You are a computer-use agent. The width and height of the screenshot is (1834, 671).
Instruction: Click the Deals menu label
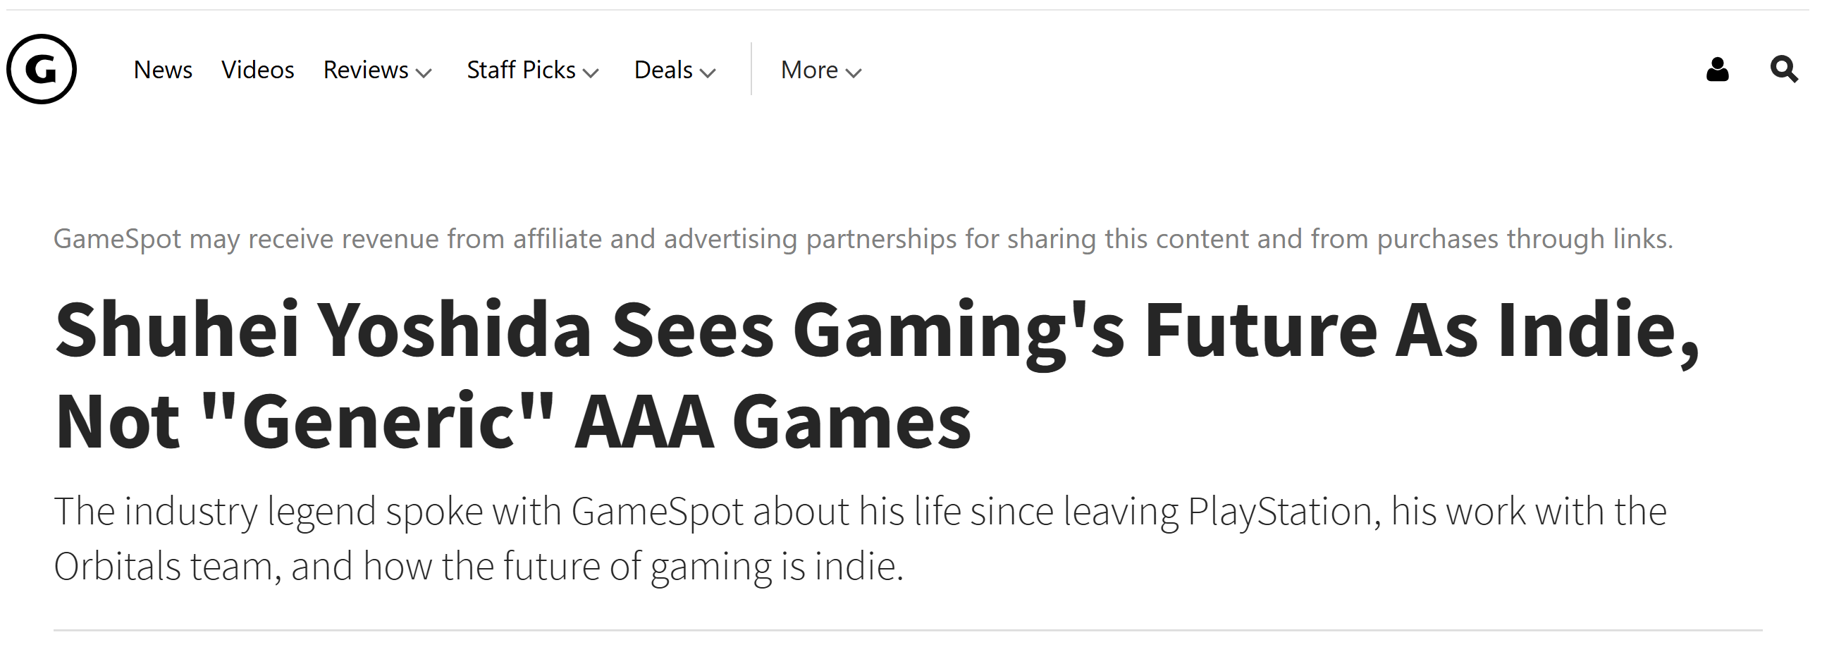pos(663,70)
